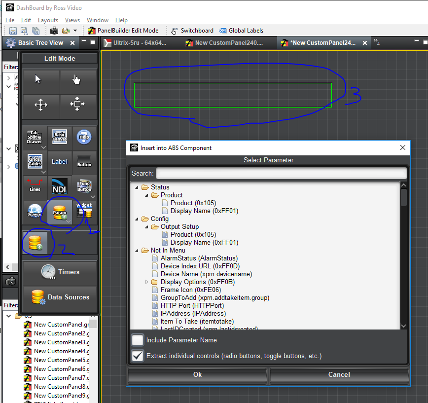Show hidden tabs overflow list
The image size is (428, 403).
pos(377,42)
